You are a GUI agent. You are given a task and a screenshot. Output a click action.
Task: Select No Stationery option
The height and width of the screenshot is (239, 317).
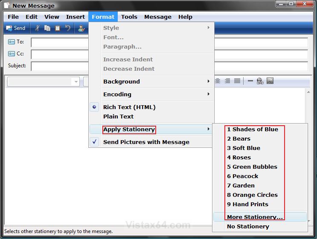pos(260,227)
